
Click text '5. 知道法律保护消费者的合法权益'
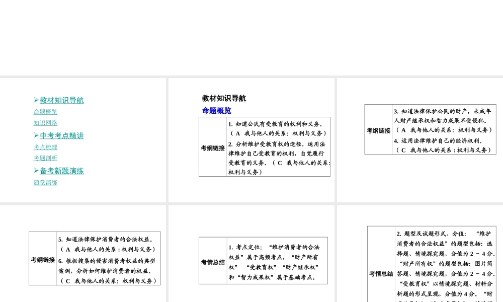tap(105, 240)
